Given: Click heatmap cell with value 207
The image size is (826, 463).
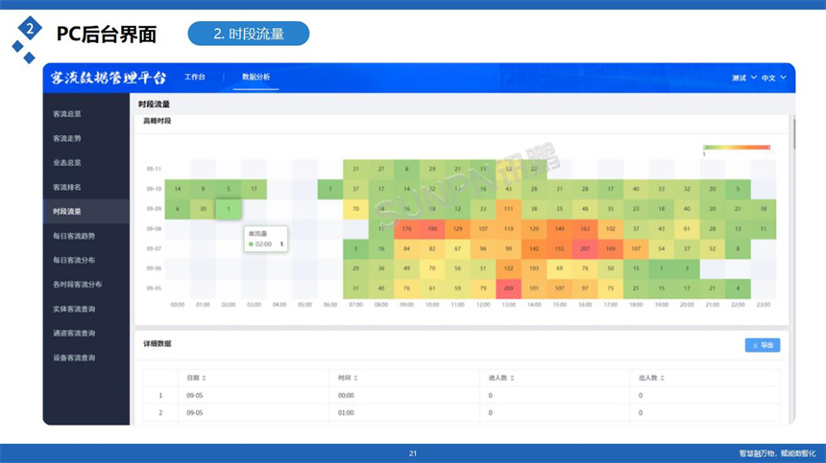Looking at the screenshot, I should 585,249.
